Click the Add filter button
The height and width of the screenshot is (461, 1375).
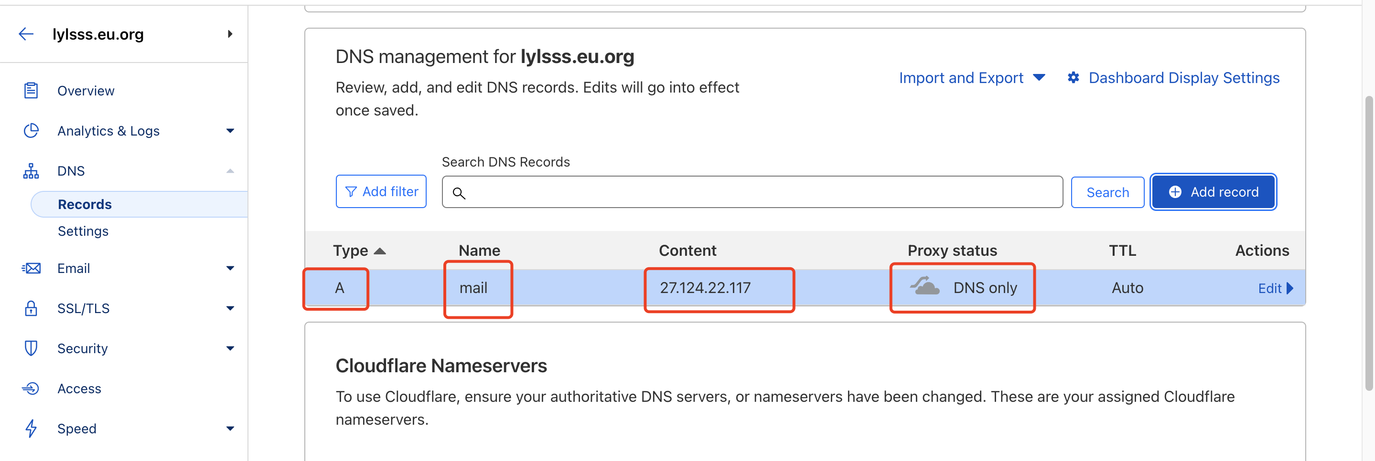[x=381, y=192]
